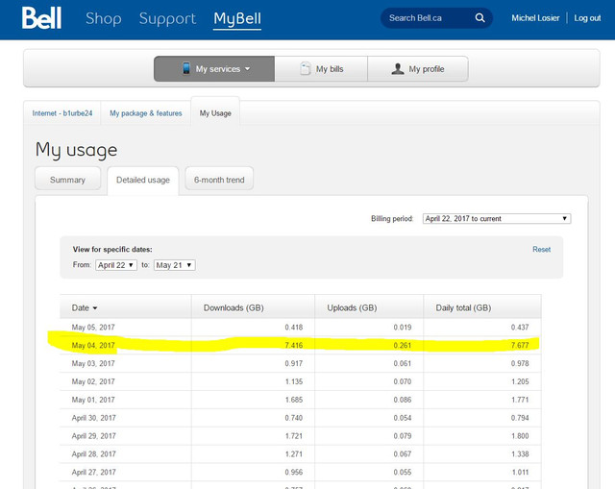The height and width of the screenshot is (489, 615).
Task: Click the Bell logo
Action: pyautogui.click(x=41, y=18)
